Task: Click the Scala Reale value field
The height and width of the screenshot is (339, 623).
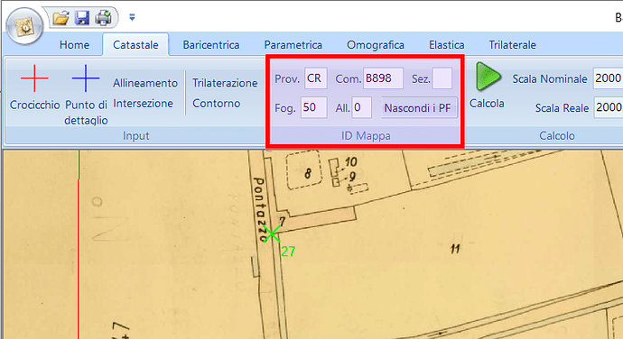Action: click(x=608, y=107)
